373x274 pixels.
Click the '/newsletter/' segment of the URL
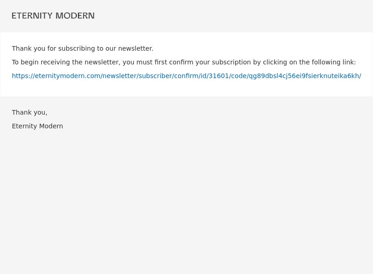click(x=119, y=76)
